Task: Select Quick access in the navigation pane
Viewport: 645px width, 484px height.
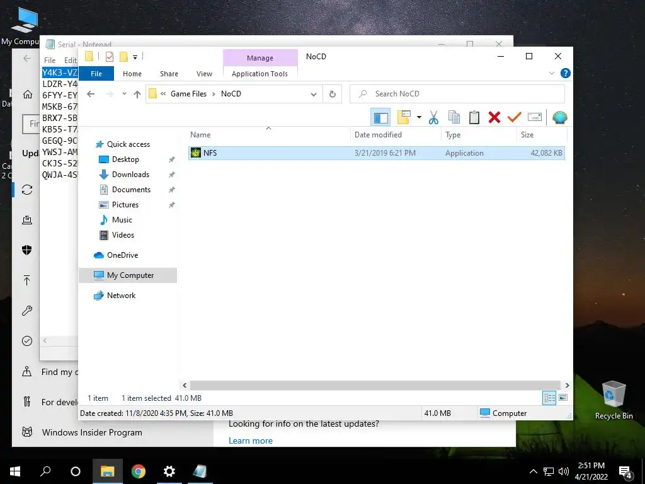Action: tap(128, 144)
